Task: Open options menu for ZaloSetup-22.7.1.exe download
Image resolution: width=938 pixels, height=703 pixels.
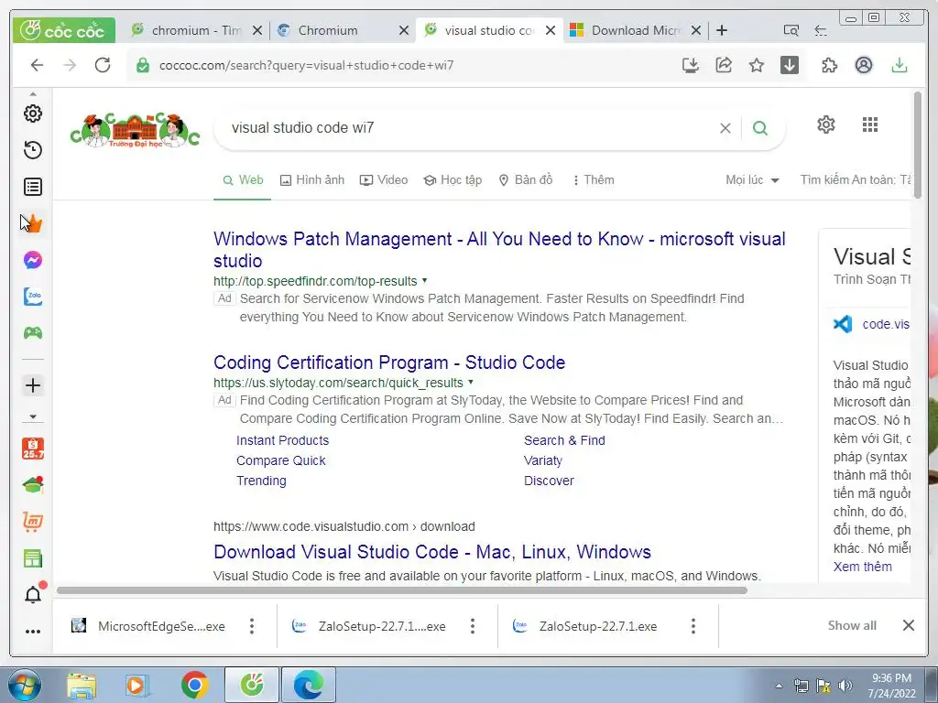Action: coord(693,626)
